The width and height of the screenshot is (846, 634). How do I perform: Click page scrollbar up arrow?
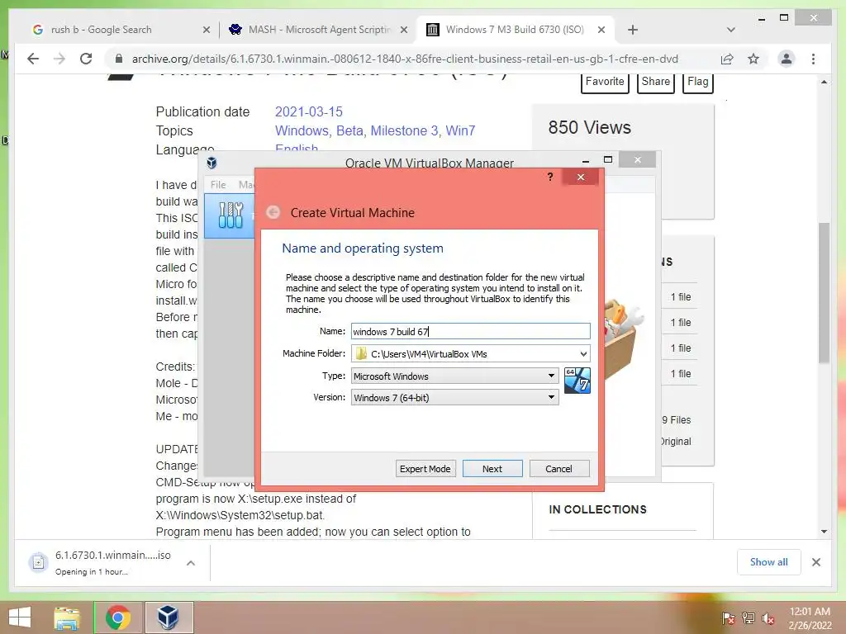coord(824,82)
